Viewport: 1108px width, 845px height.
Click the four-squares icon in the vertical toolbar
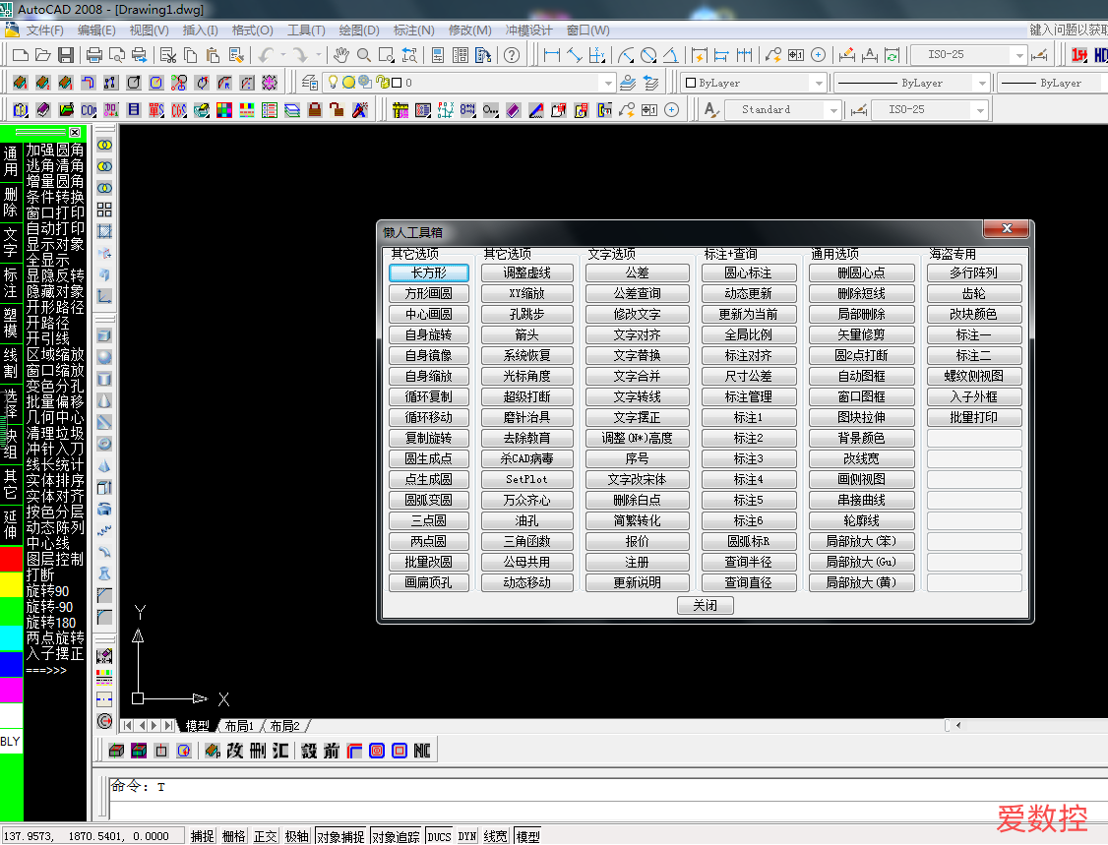coord(104,210)
